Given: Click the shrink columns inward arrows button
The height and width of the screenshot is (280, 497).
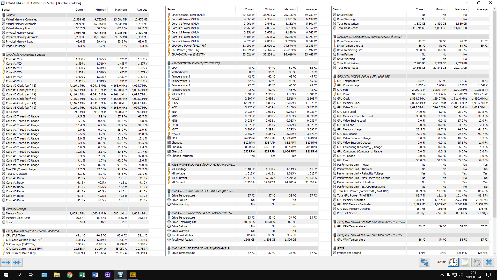Looking at the screenshot, I should click(x=17, y=262).
